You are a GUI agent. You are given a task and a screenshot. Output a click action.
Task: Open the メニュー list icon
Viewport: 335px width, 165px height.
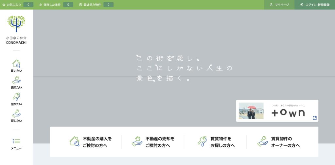click(16, 141)
